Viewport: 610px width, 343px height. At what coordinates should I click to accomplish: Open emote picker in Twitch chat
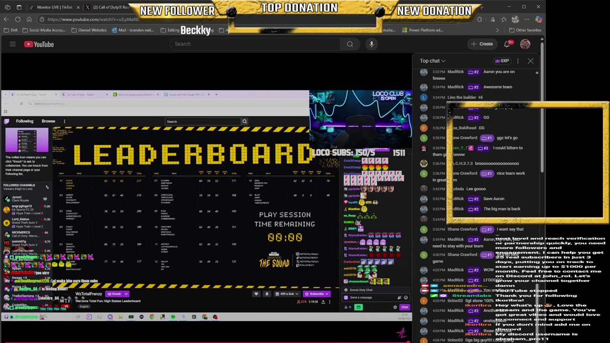[406, 297]
